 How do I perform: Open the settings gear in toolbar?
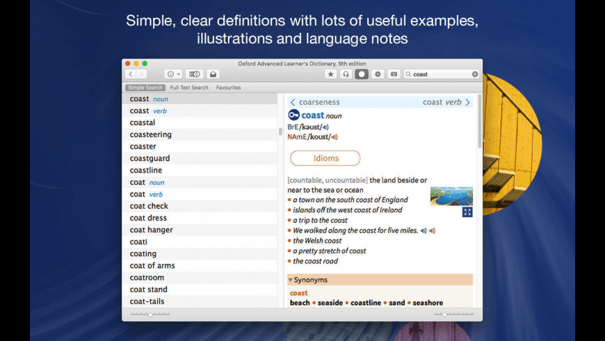pos(378,74)
